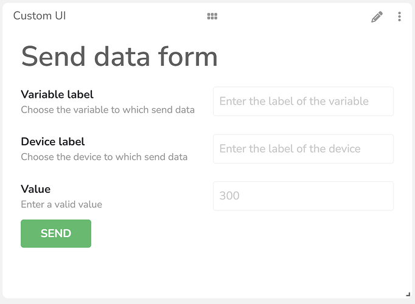The height and width of the screenshot is (304, 415).
Task: Focus the variable label input field
Action: [303, 102]
